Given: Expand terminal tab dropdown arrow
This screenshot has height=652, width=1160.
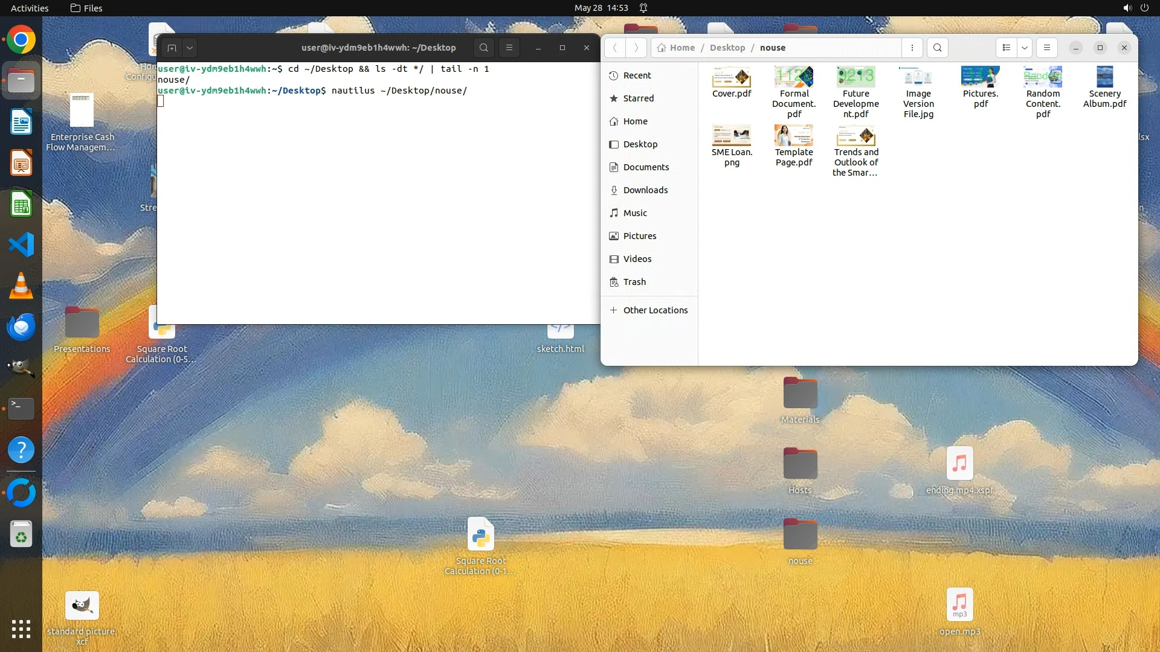Looking at the screenshot, I should (190, 48).
